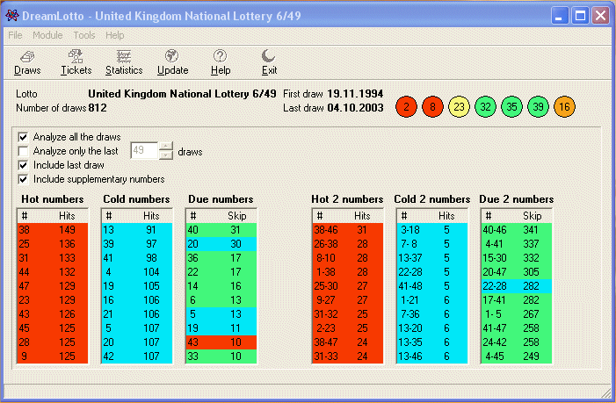616x403 pixels.
Task: Click the red ball number 8
Action: click(x=432, y=107)
